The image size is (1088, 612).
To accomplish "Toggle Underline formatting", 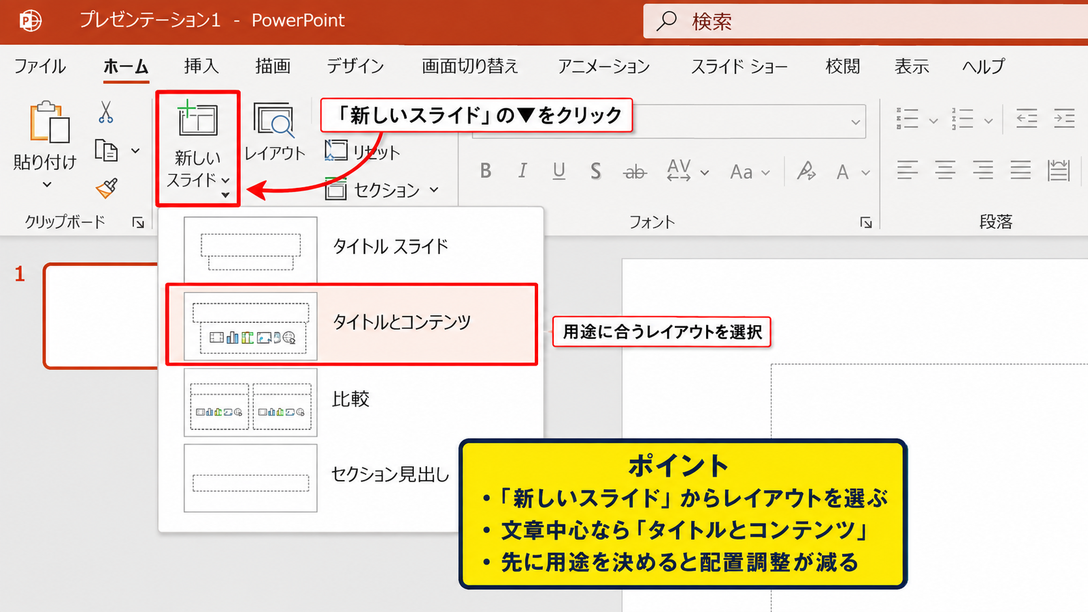I will coord(559,171).
